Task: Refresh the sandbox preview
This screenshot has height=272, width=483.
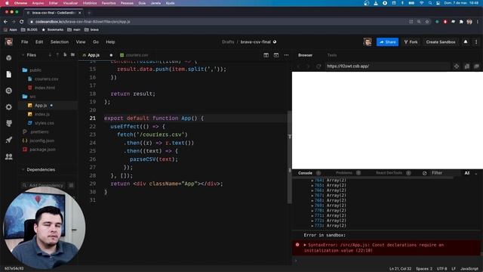Action: (318, 66)
